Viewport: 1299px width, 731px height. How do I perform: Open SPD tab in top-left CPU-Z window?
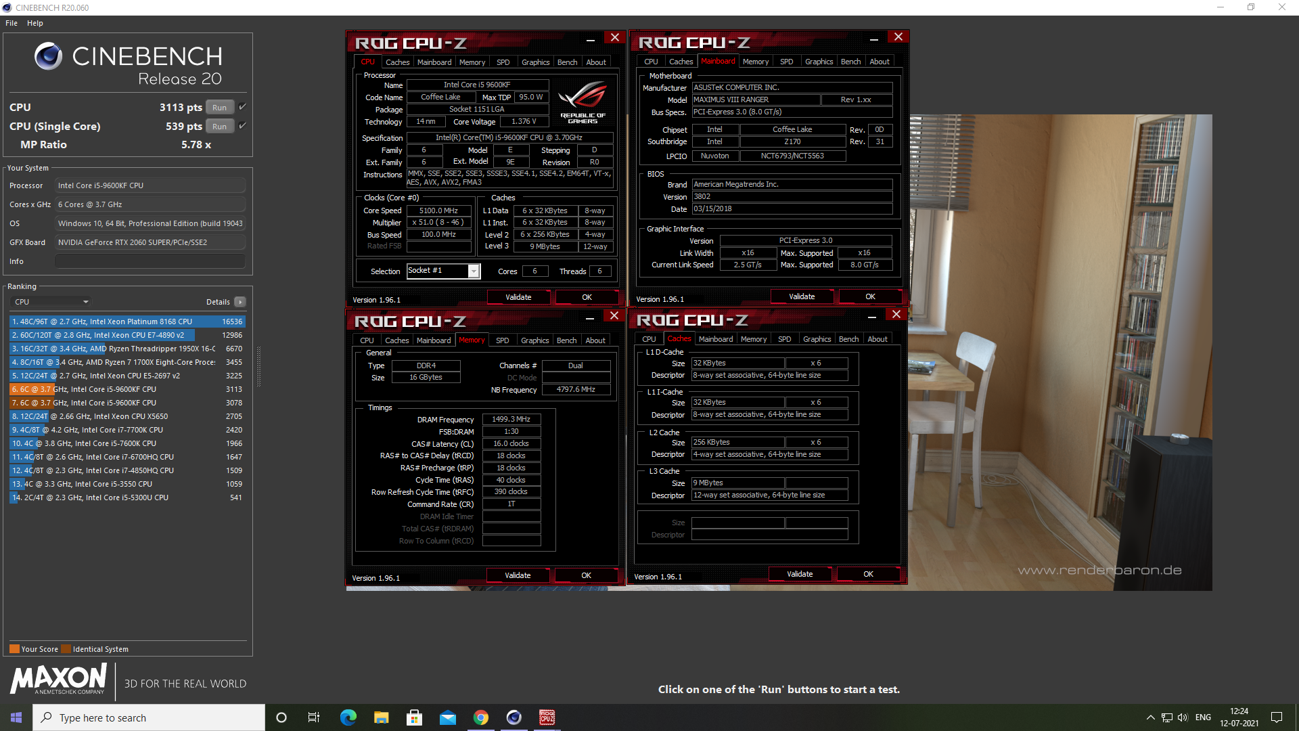[x=503, y=62]
